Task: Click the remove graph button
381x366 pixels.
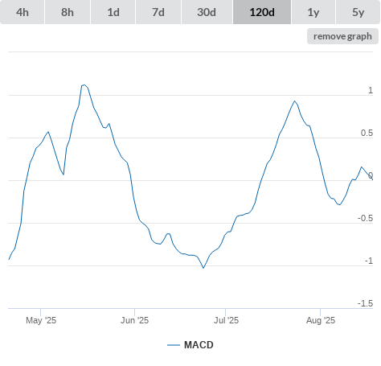Action: pos(342,36)
